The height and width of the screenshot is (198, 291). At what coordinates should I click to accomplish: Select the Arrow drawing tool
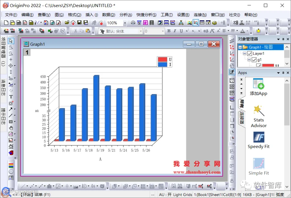(11, 109)
